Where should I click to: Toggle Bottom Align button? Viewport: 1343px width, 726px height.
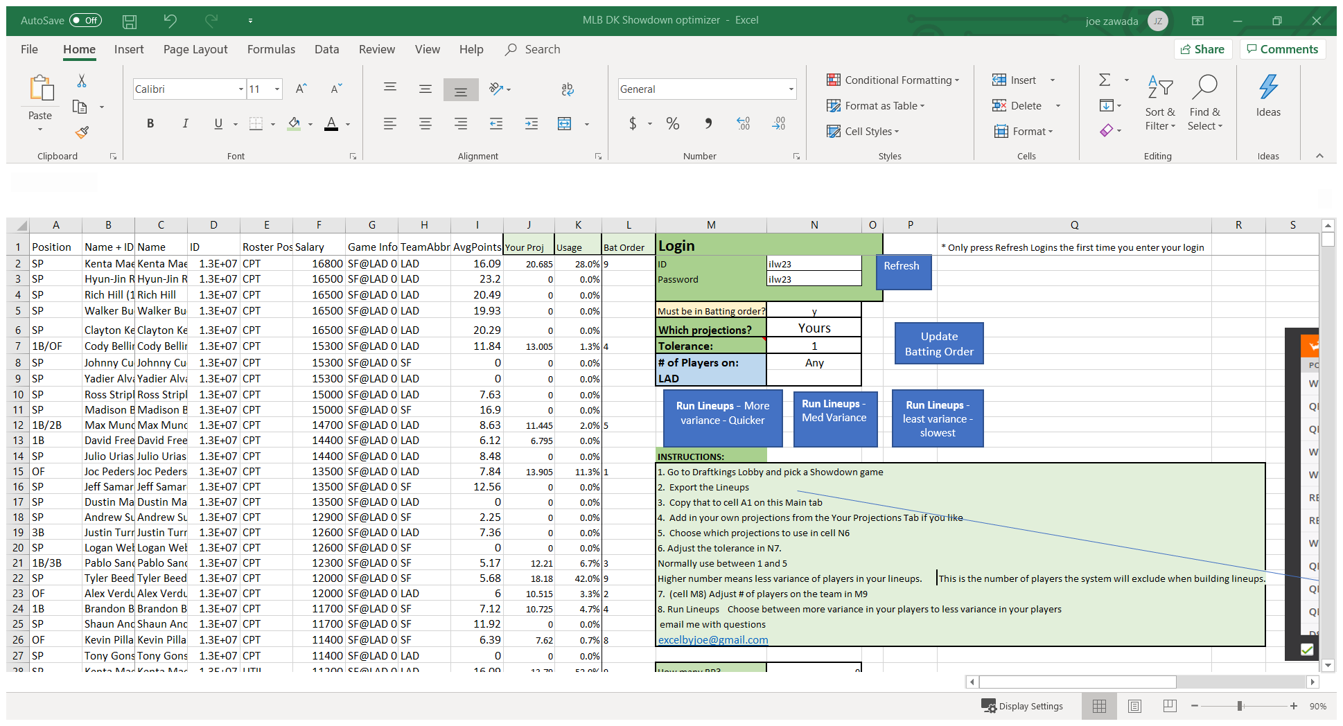[x=461, y=89]
